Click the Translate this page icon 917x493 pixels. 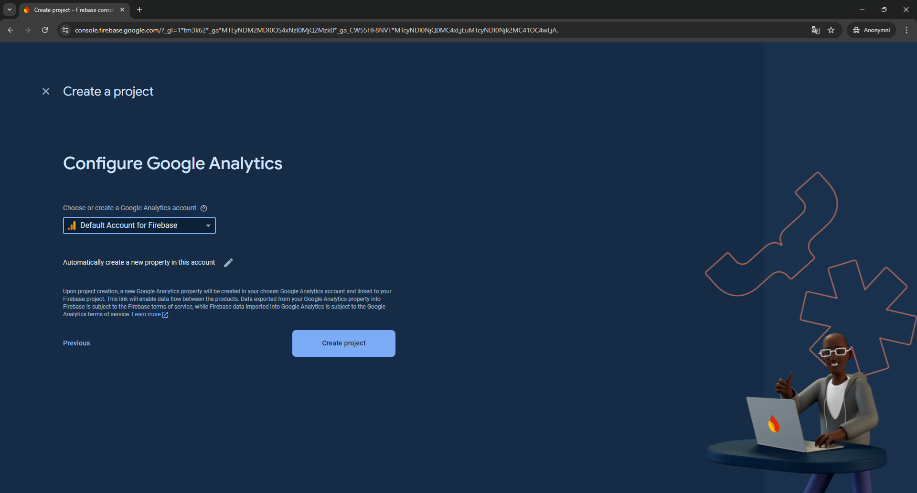click(x=816, y=30)
